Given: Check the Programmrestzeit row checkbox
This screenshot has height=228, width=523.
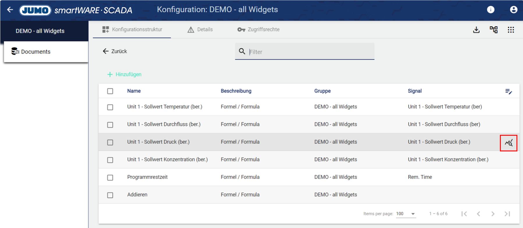Looking at the screenshot, I should coord(110,177).
